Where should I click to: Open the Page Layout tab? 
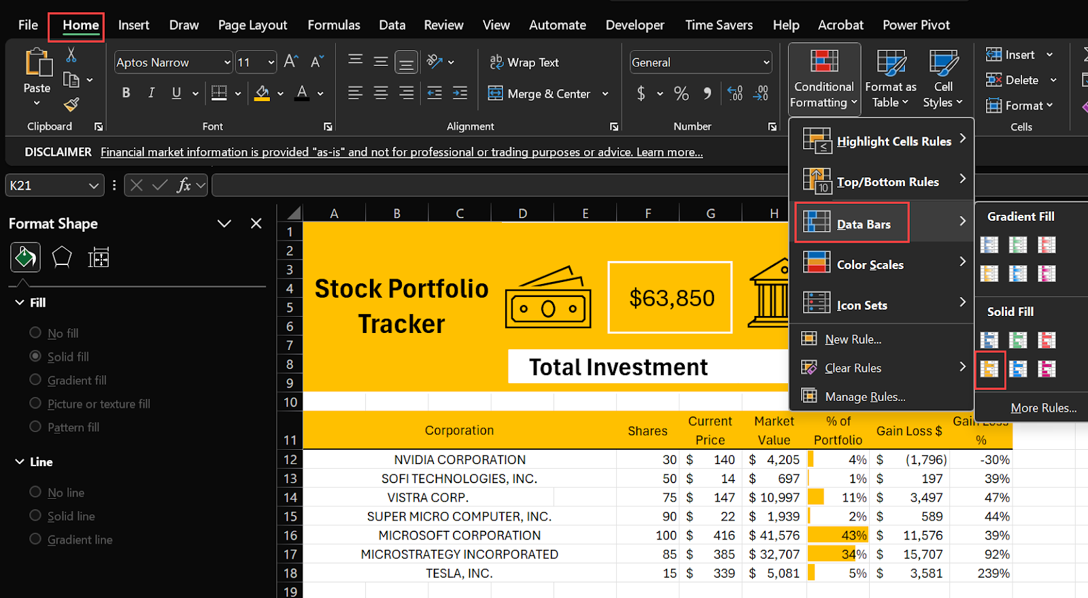[252, 25]
